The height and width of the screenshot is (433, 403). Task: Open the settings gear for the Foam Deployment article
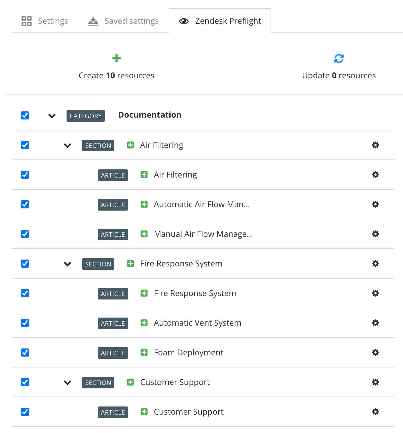[x=375, y=353]
